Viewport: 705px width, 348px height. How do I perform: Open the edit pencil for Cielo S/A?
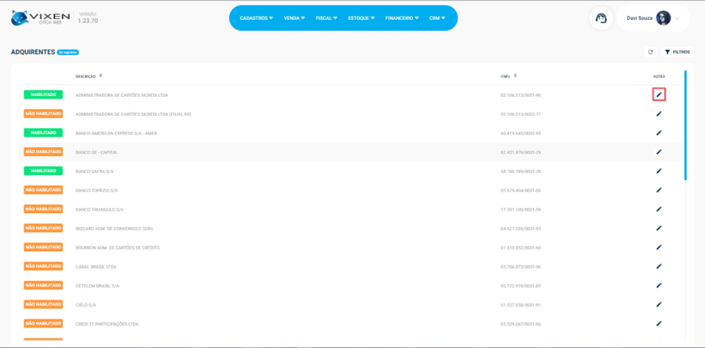[x=659, y=304]
